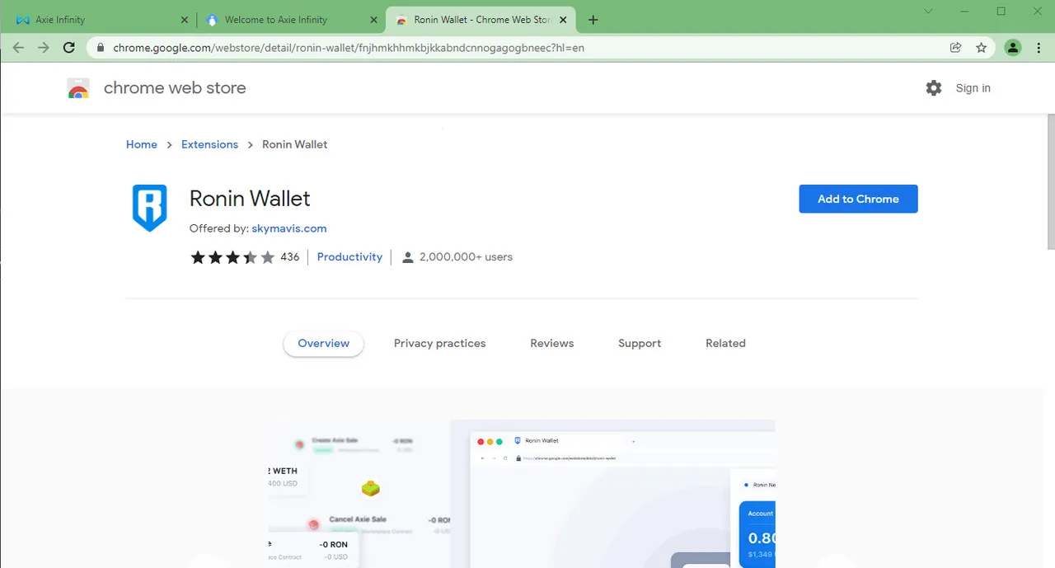Screen dimensions: 1055x568
Task: Click the chrome web store header text
Action: (x=175, y=88)
